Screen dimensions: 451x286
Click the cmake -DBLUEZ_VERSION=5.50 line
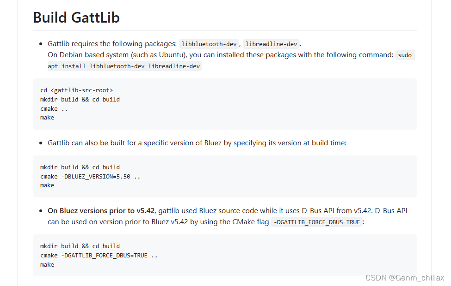tap(90, 176)
